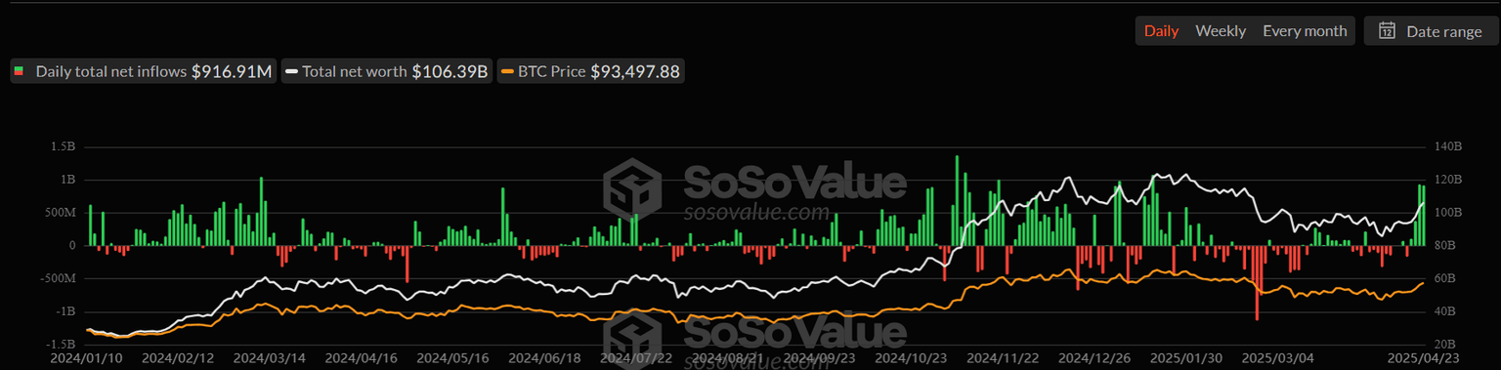The height and width of the screenshot is (370, 1501).
Task: Click the red-green inflows legend swatch
Action: (18, 71)
